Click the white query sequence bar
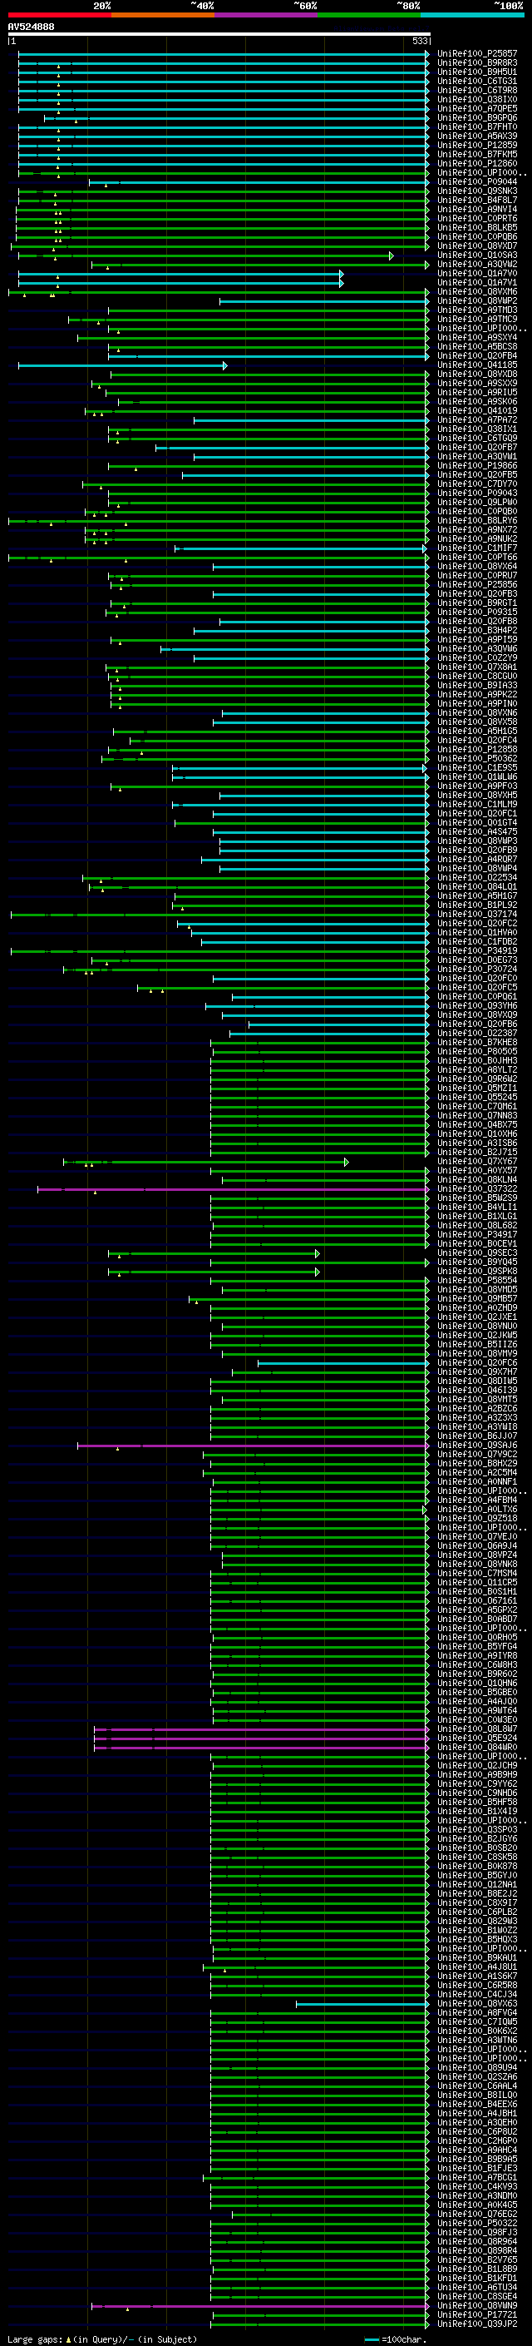The width and height of the screenshot is (532, 2346). [219, 33]
